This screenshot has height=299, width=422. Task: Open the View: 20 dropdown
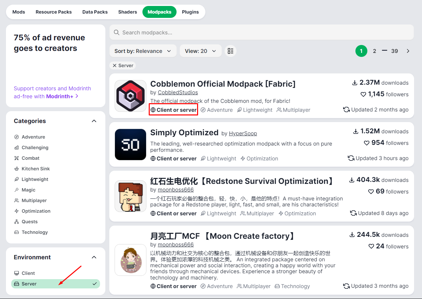coord(200,51)
